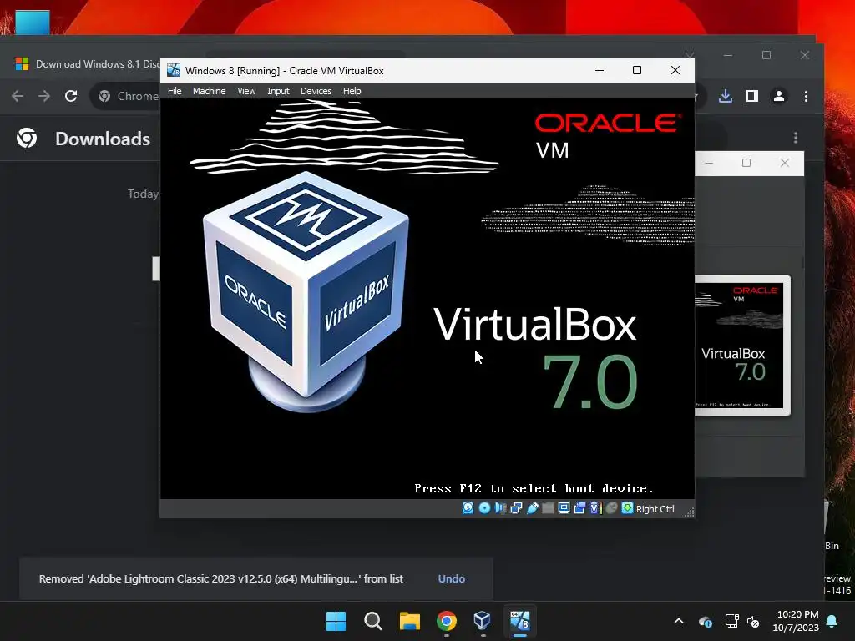Click Chrome tab search chevron
The image size is (855, 641).
[690, 55]
